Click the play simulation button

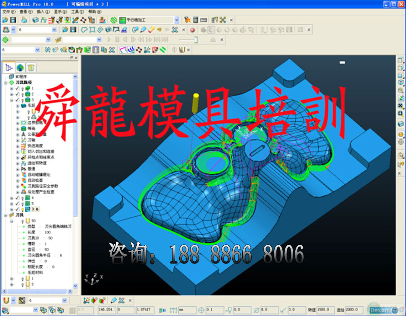tap(109, 40)
